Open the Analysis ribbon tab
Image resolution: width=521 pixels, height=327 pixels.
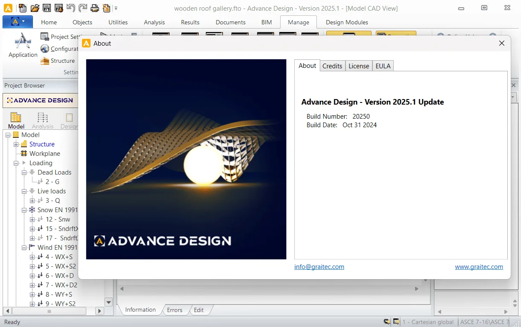(x=155, y=22)
